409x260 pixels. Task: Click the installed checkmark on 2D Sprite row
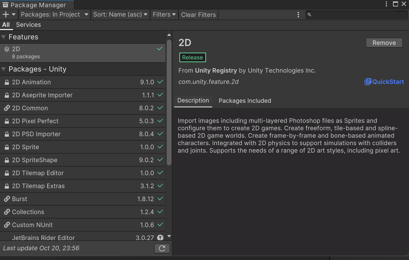click(x=160, y=147)
